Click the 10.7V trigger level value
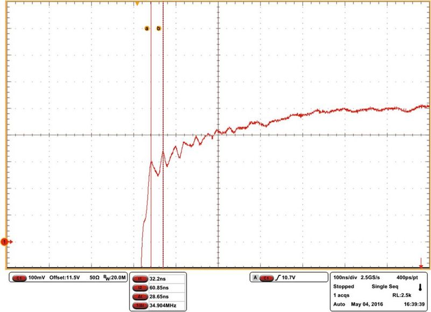 point(289,278)
